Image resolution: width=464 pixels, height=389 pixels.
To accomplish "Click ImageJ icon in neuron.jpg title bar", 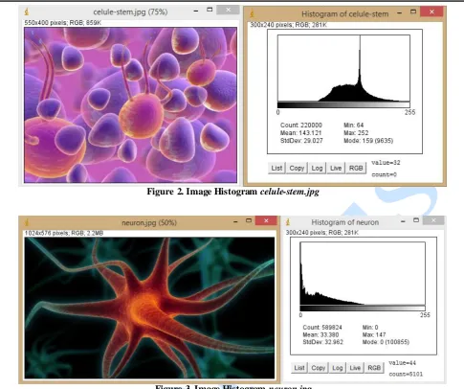I will point(27,222).
